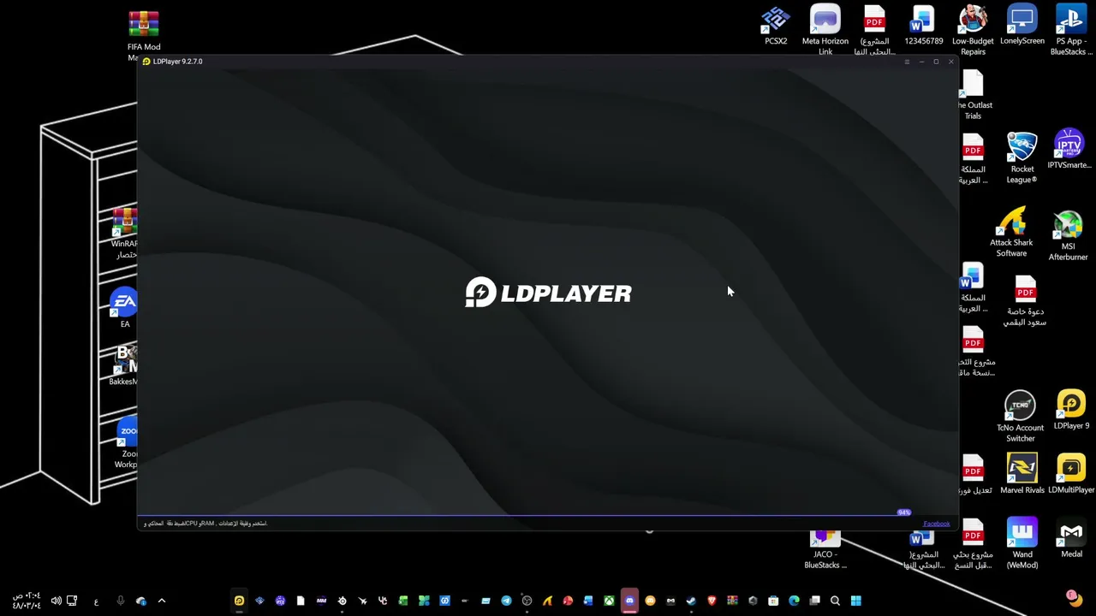Open Microsoft Edge from the taskbar
Screen dimensions: 1096x616
pos(794,601)
